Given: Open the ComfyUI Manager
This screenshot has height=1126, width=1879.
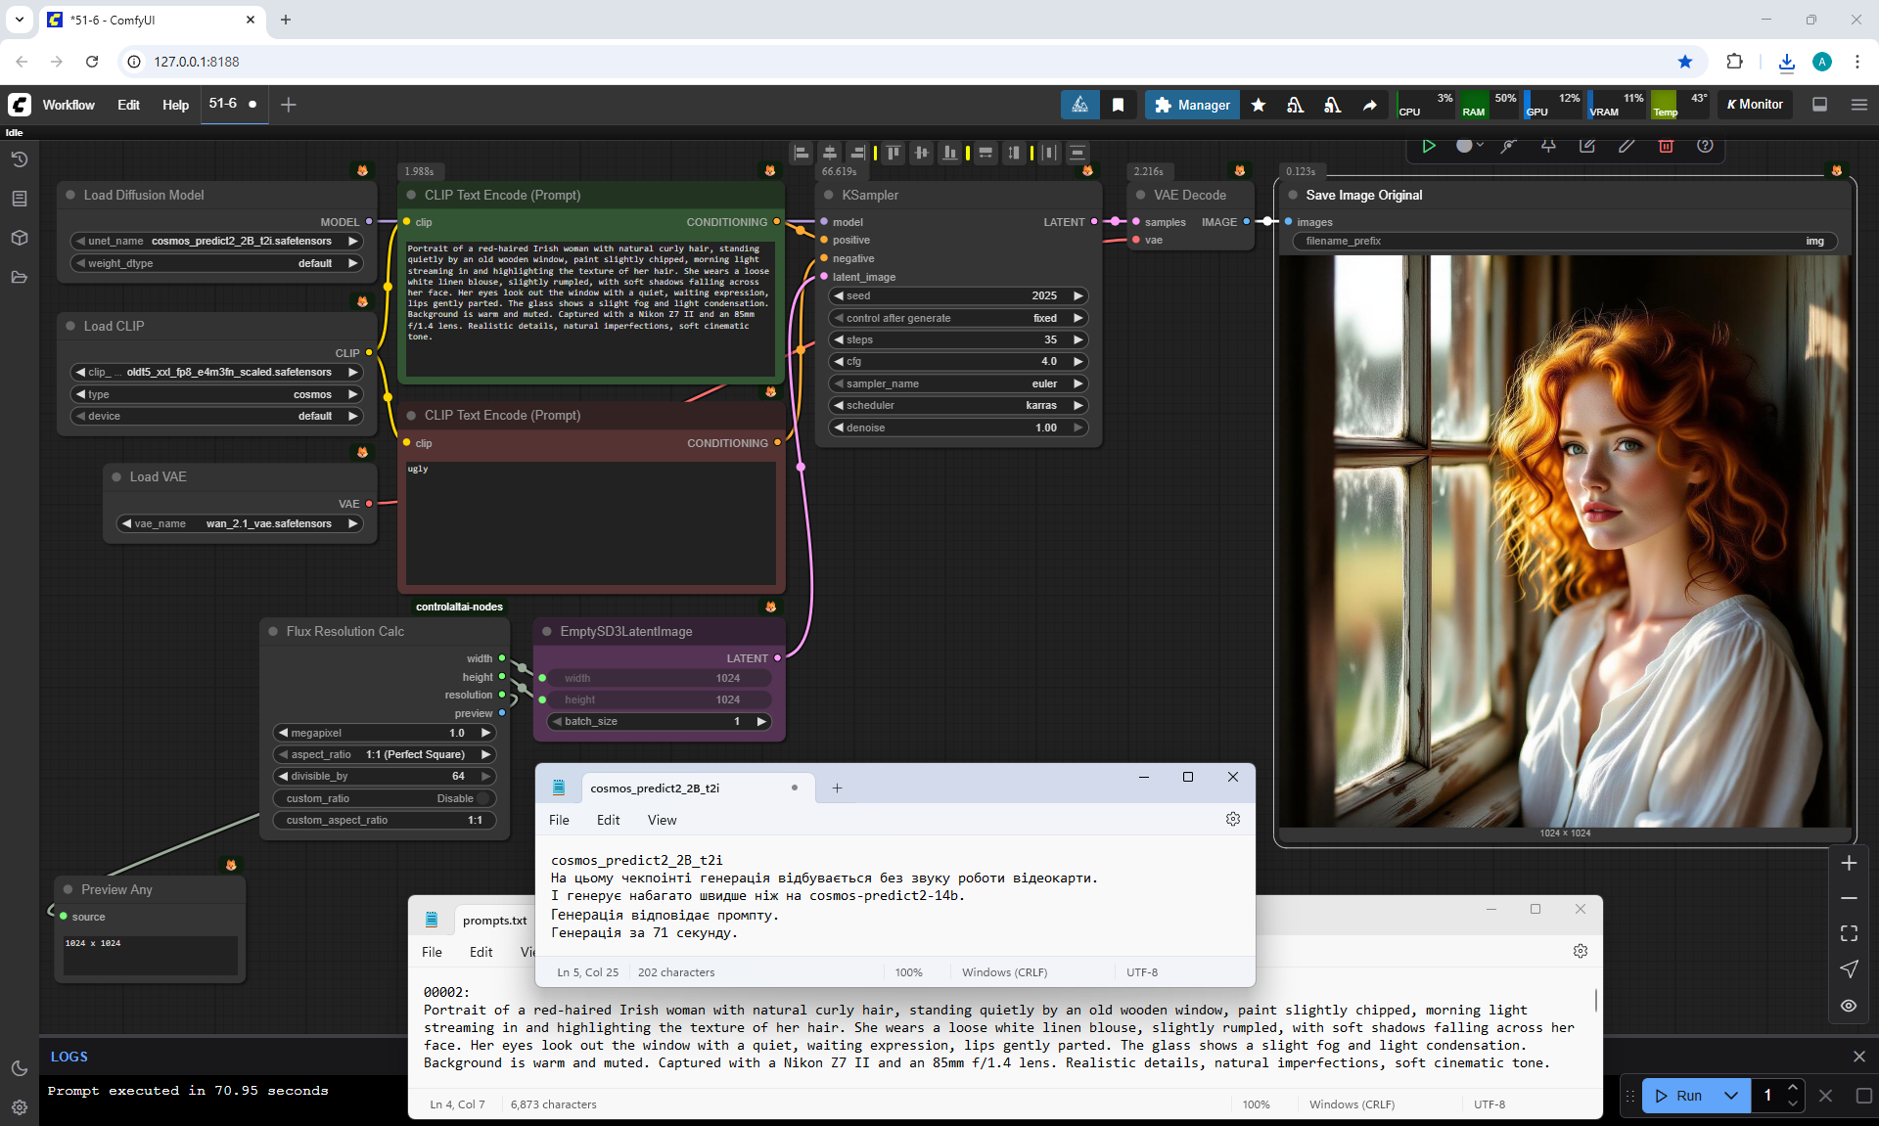Looking at the screenshot, I should coord(1191,105).
